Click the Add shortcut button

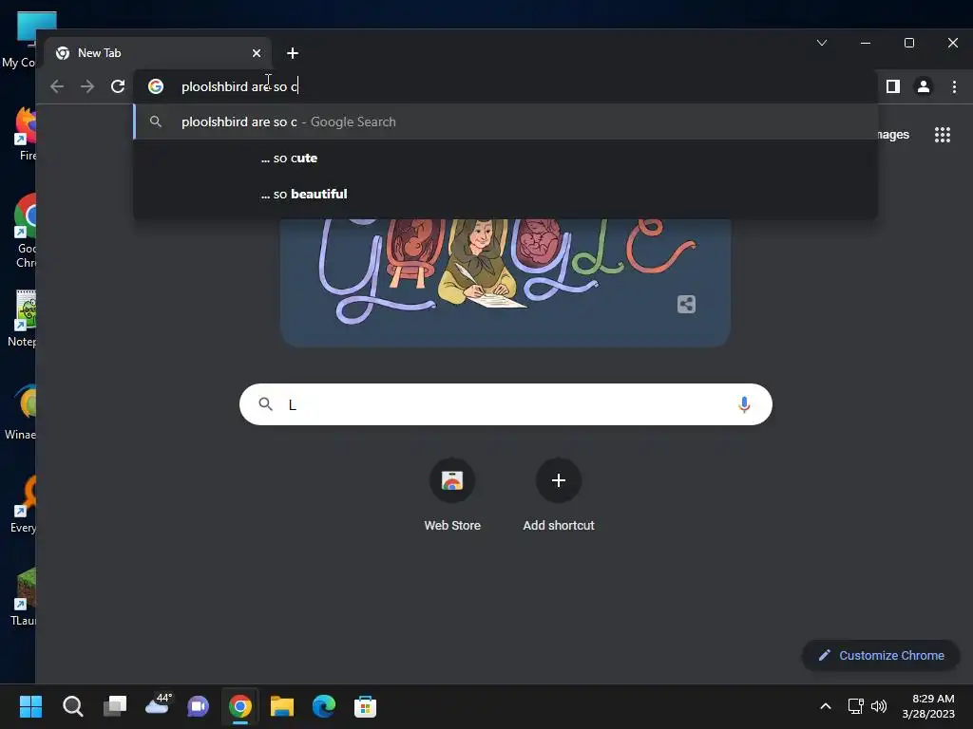(x=559, y=495)
